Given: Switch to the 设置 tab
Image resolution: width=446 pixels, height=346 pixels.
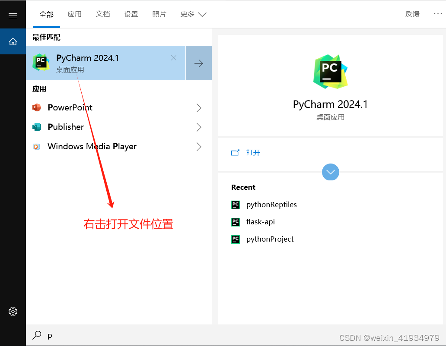Looking at the screenshot, I should pyautogui.click(x=131, y=14).
